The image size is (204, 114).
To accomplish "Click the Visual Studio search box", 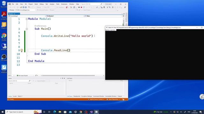I will click(x=91, y=4).
